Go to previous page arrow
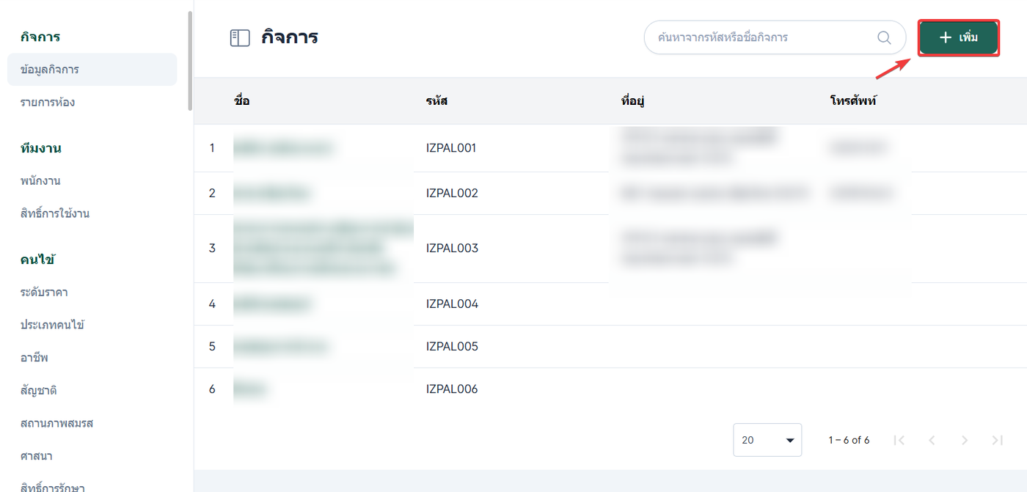The image size is (1027, 492). pyautogui.click(x=932, y=440)
